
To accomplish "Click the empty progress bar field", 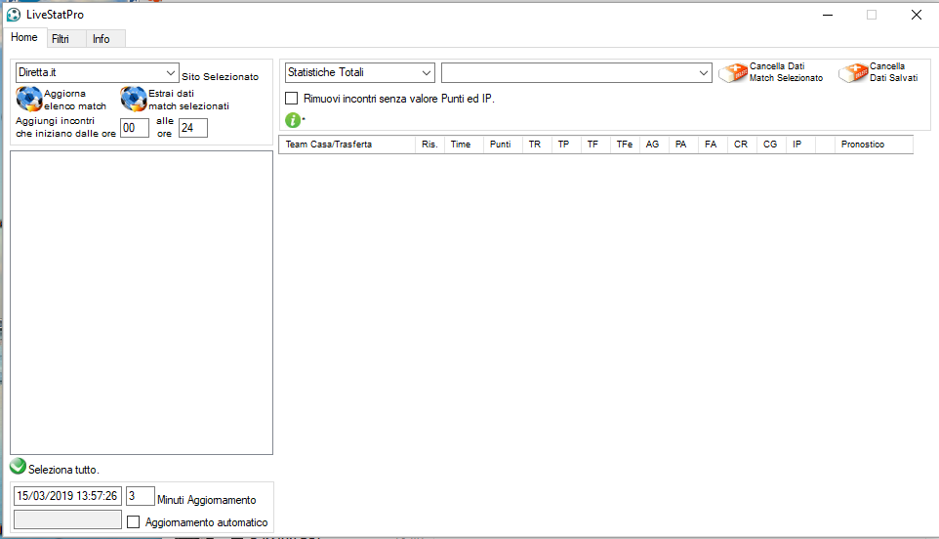I will (67, 519).
